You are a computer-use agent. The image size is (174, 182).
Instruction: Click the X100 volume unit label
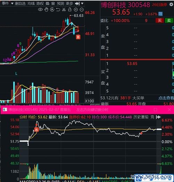89,101
